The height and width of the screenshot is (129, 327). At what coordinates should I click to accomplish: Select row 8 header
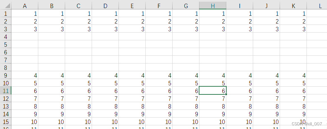click(x=5, y=68)
